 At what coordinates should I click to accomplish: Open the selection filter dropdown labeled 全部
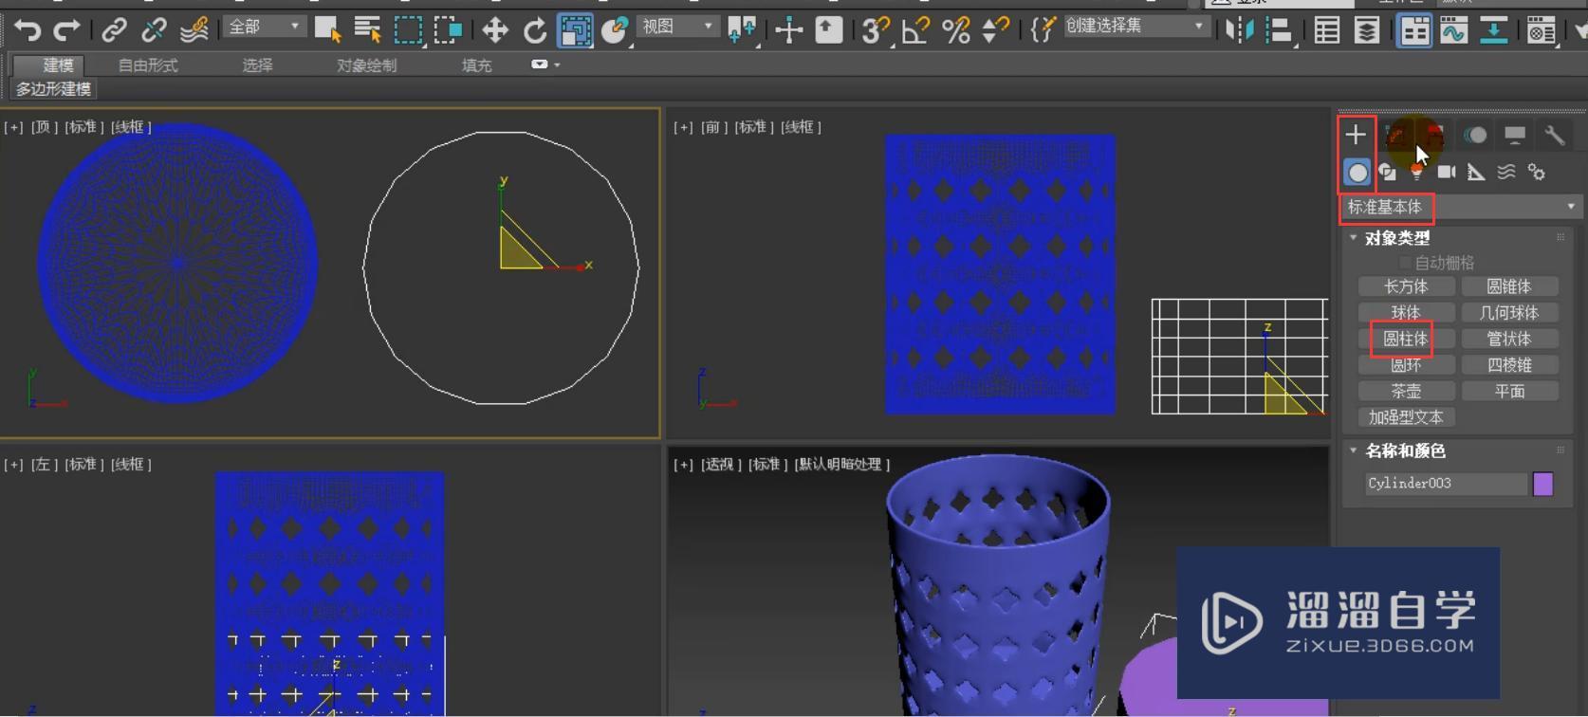(x=265, y=27)
